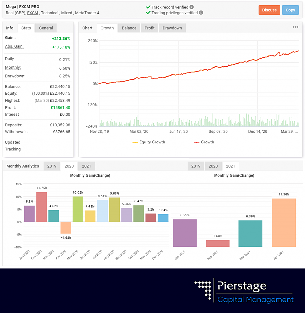The height and width of the screenshot is (313, 305).
Task: Click the Feb 2020 11.75% bar
Action: pyautogui.click(x=42, y=207)
